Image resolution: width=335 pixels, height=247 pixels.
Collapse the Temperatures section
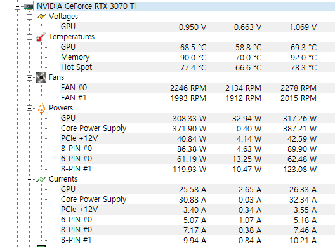click(x=29, y=37)
